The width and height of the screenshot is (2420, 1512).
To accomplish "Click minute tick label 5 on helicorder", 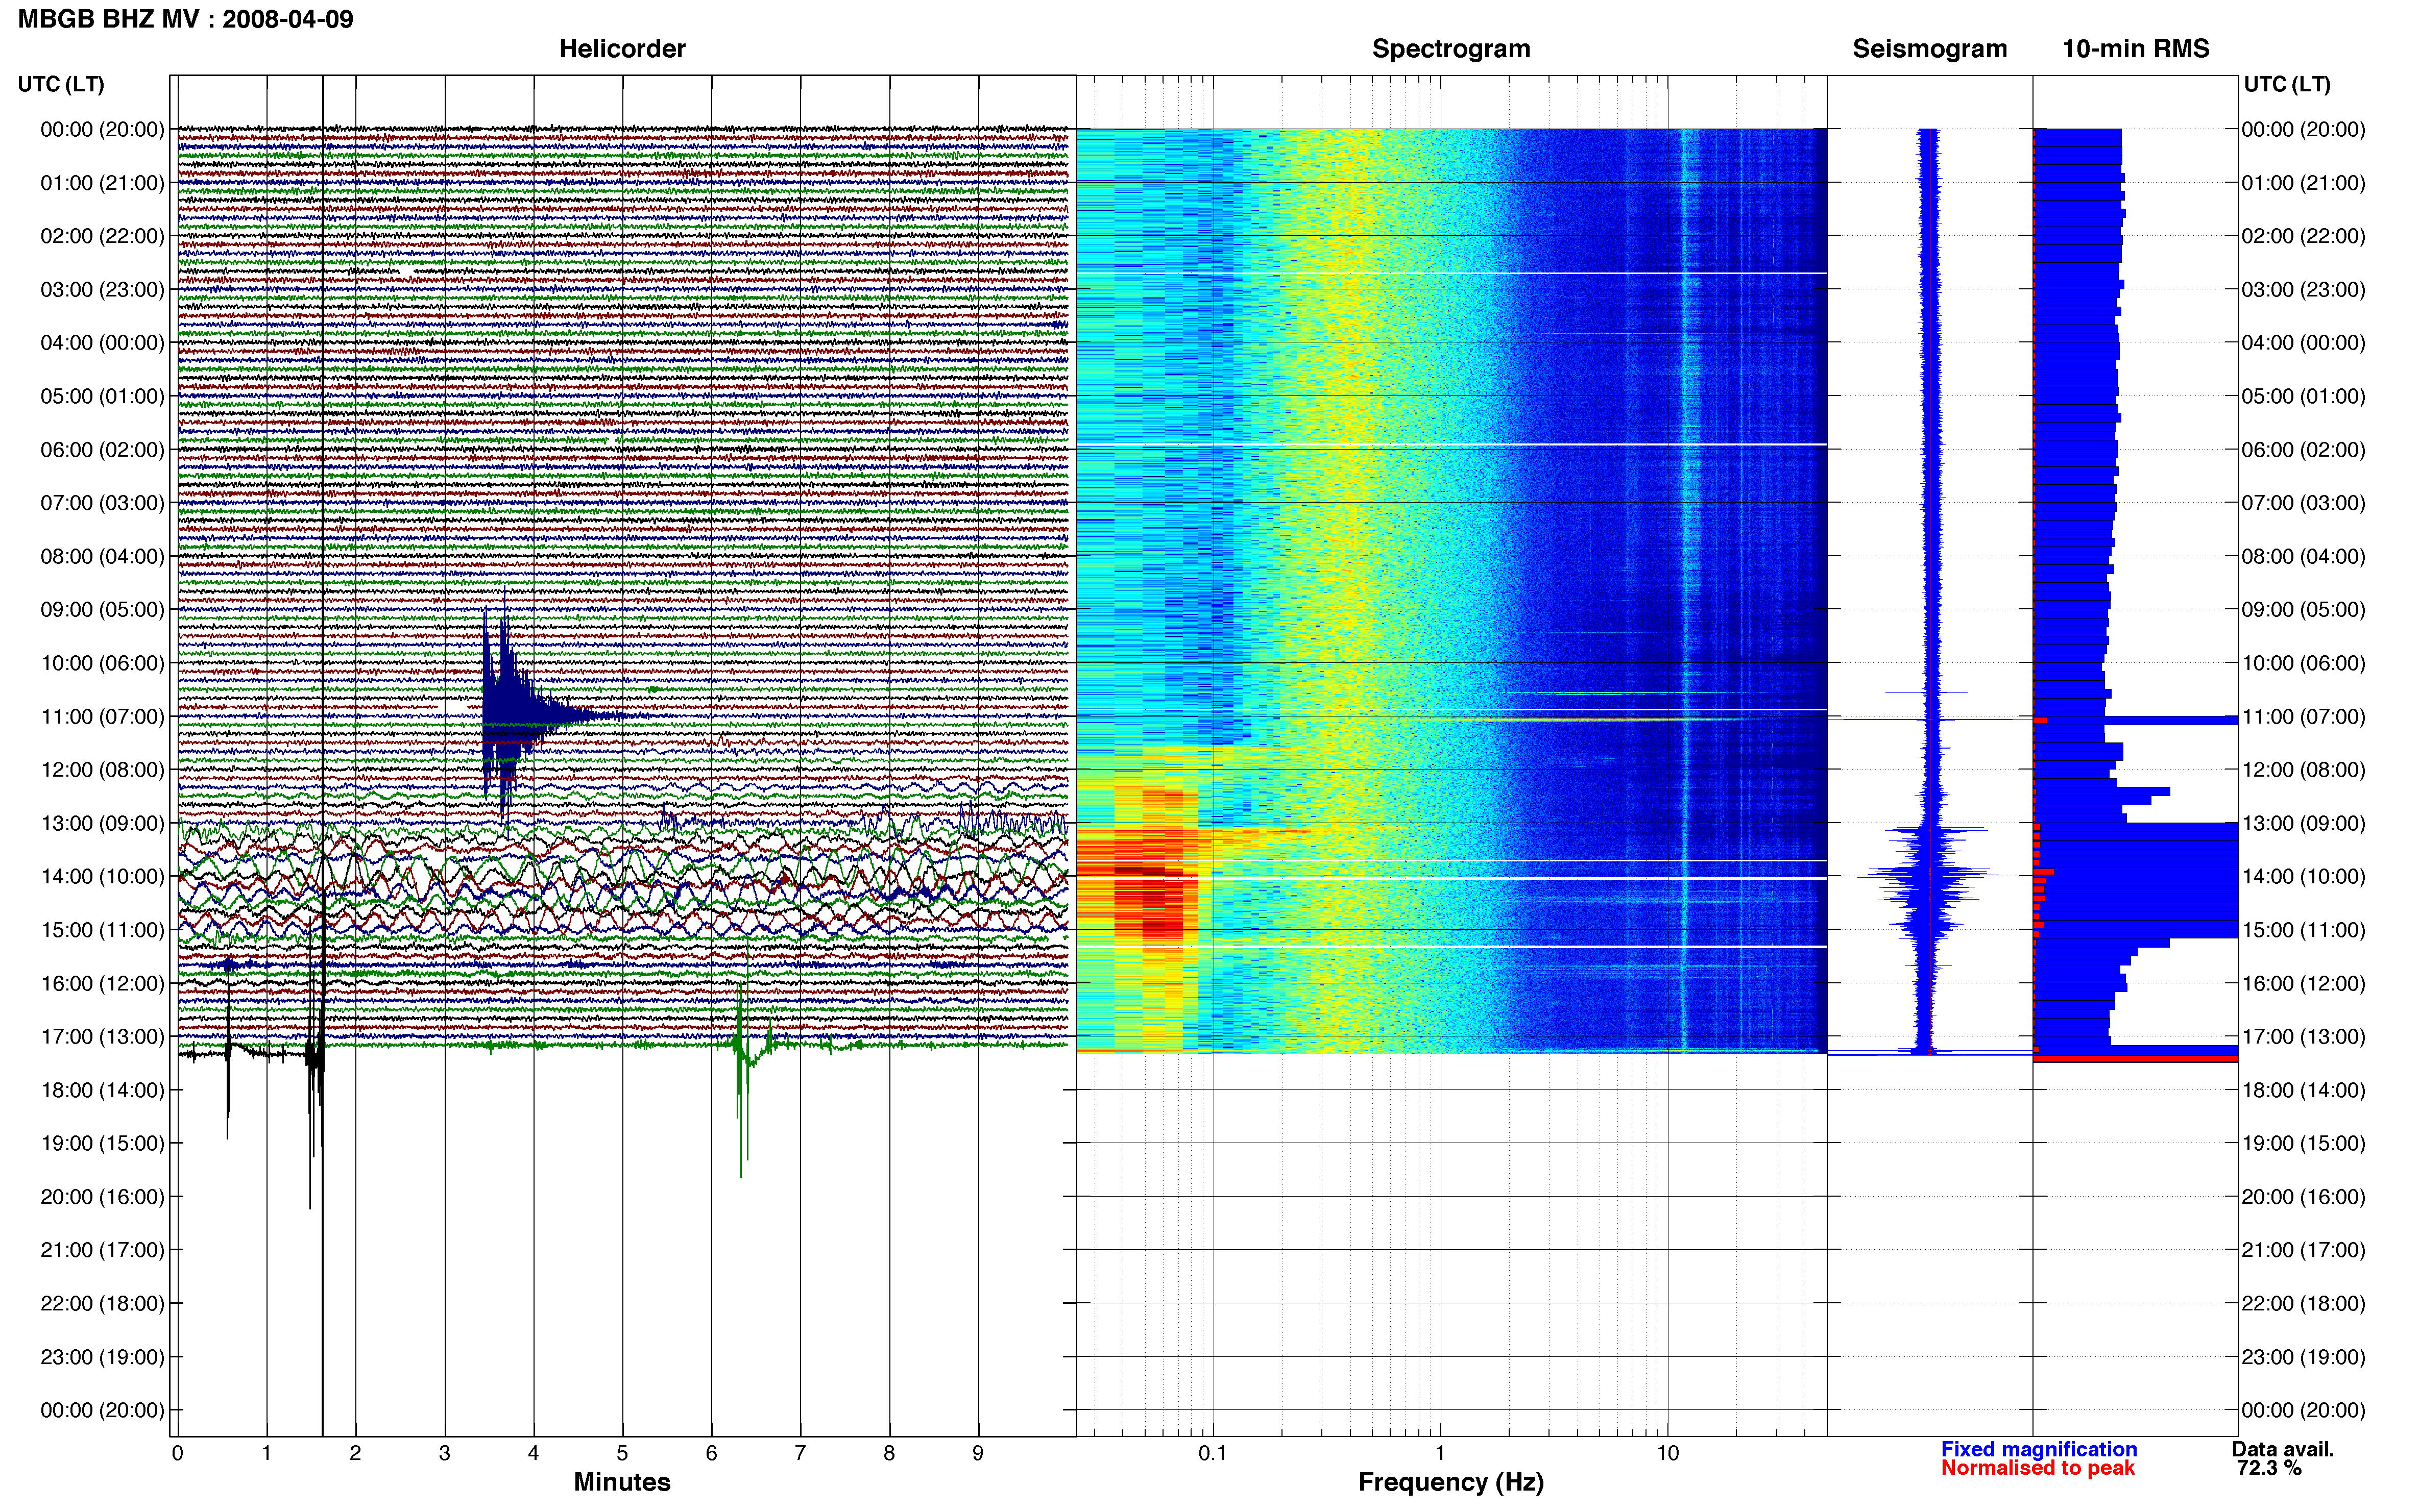I will (622, 1453).
